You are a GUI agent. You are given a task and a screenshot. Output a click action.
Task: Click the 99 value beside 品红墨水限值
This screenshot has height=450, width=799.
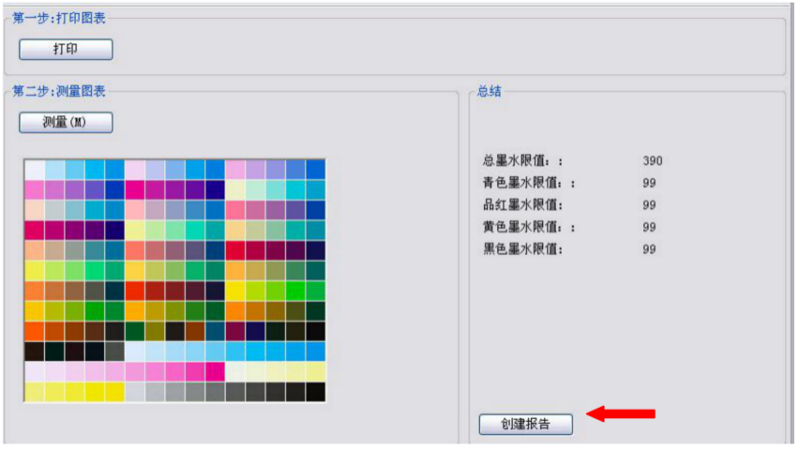649,205
